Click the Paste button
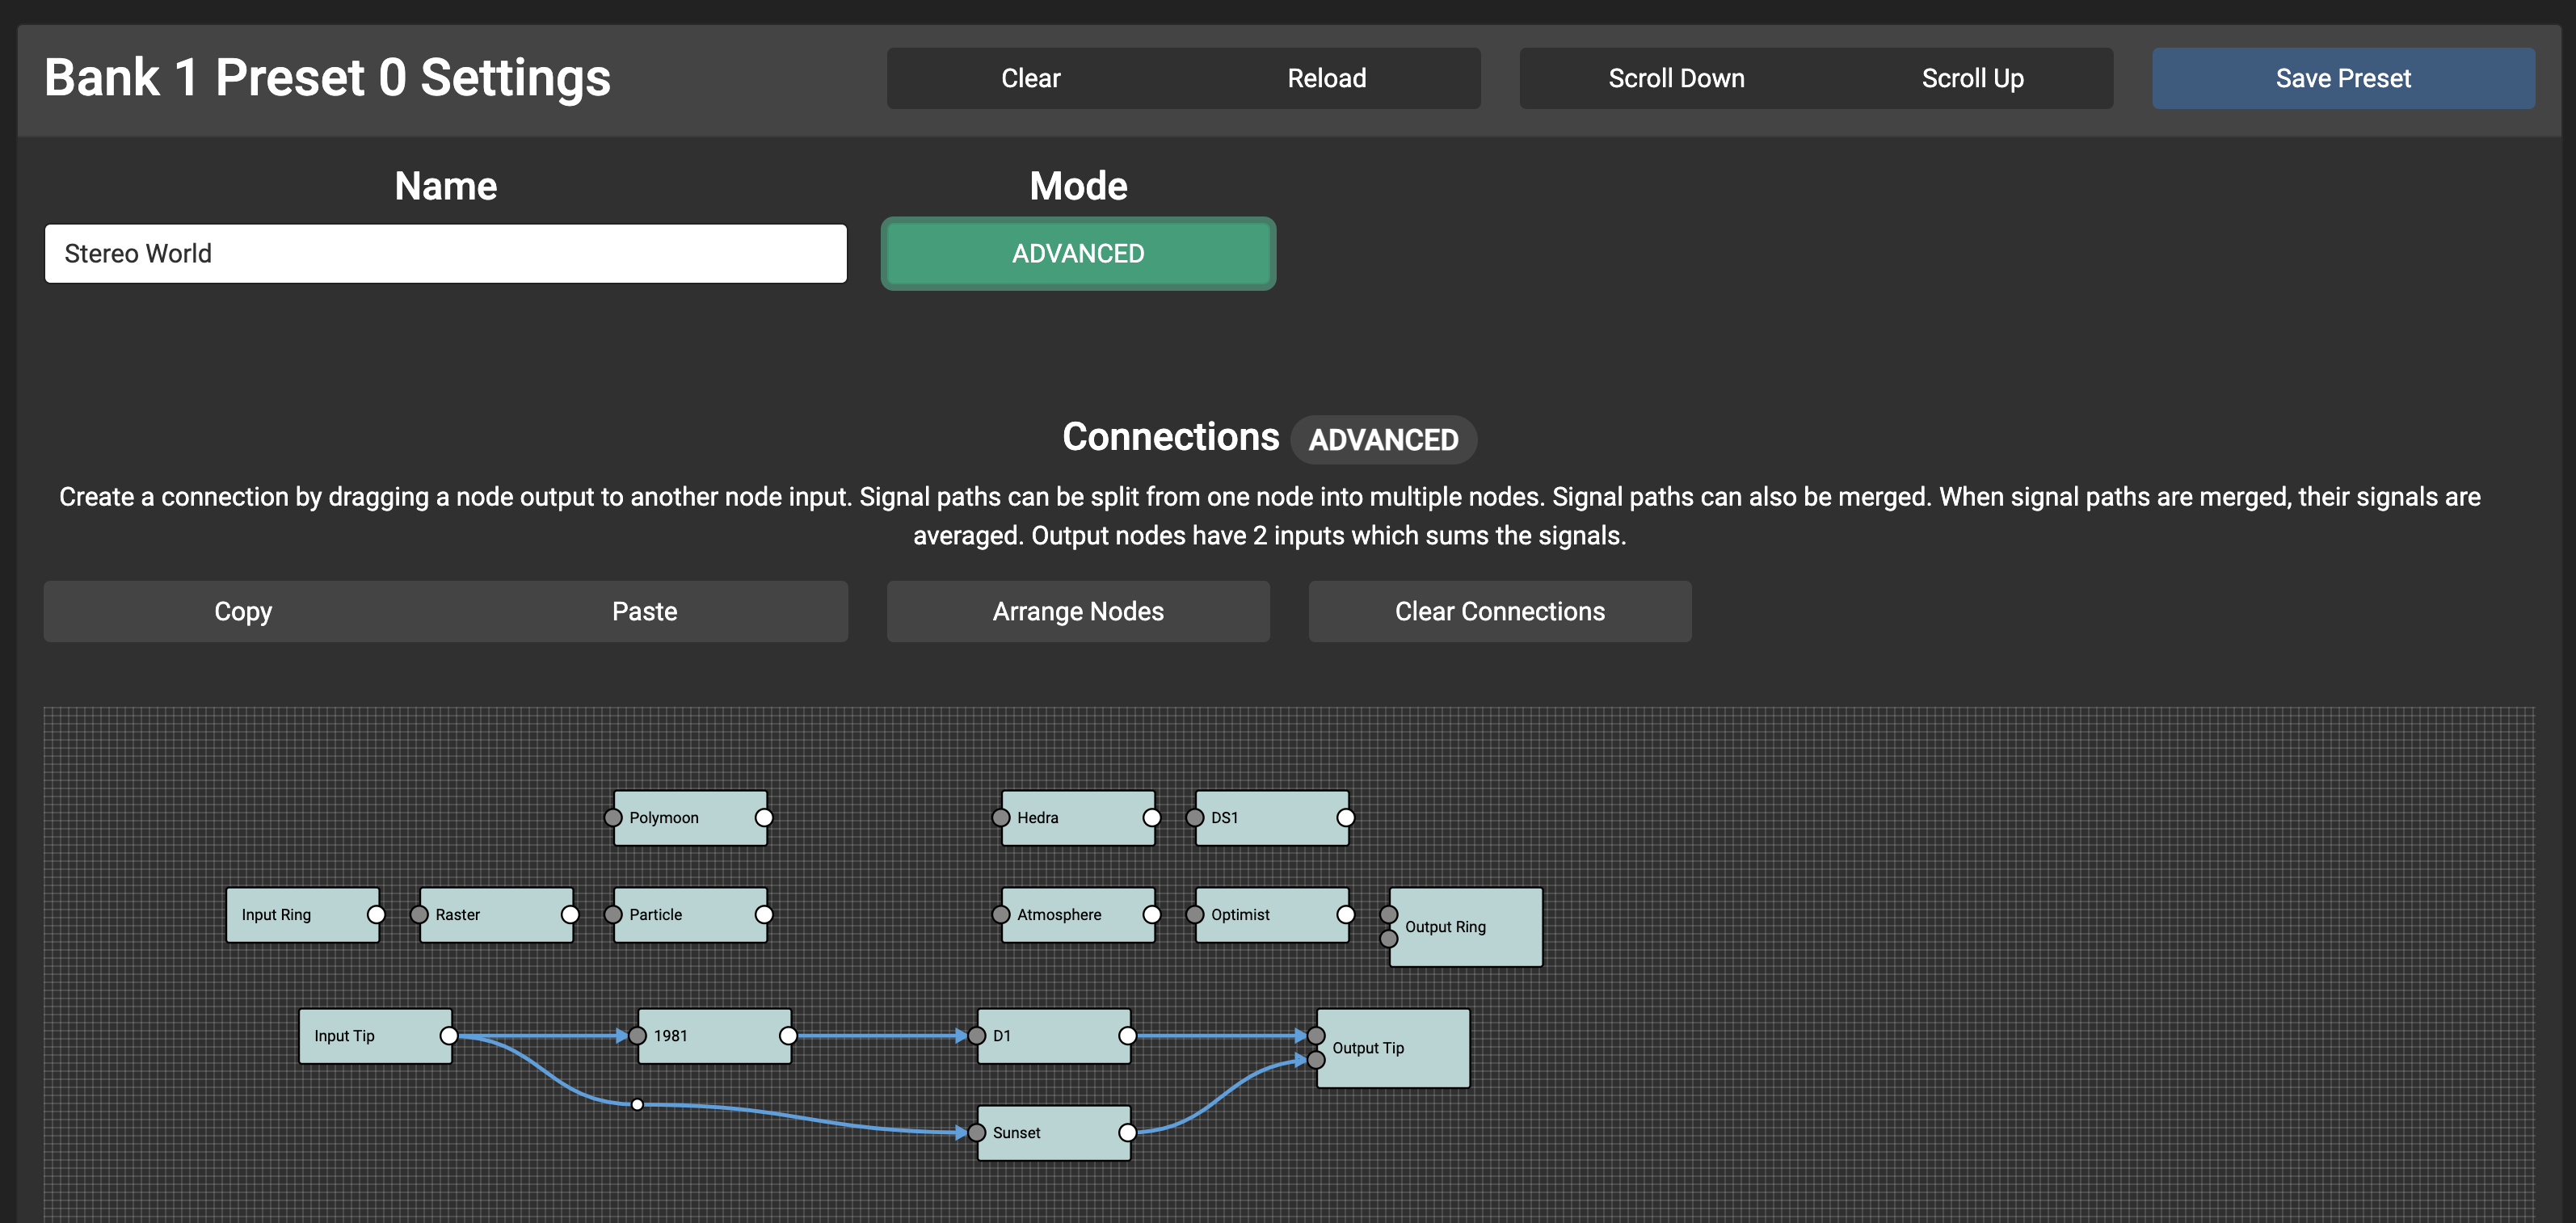 point(644,612)
